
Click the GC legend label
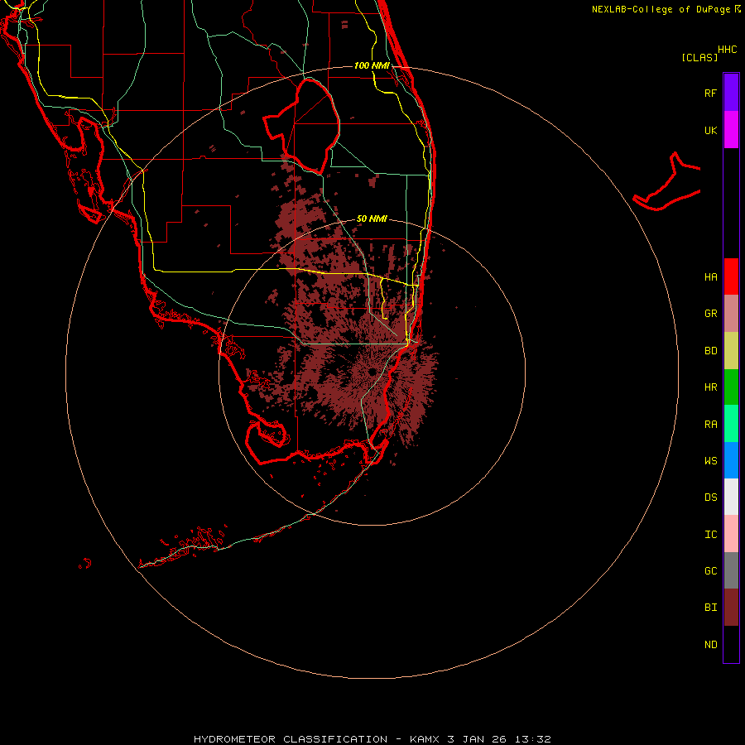(710, 571)
